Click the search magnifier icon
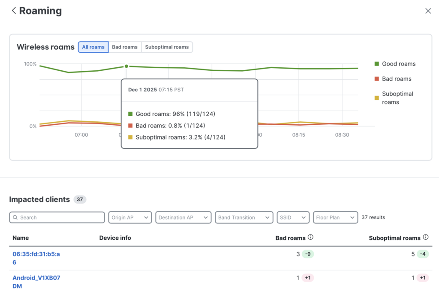This screenshot has width=439, height=298. [x=15, y=217]
